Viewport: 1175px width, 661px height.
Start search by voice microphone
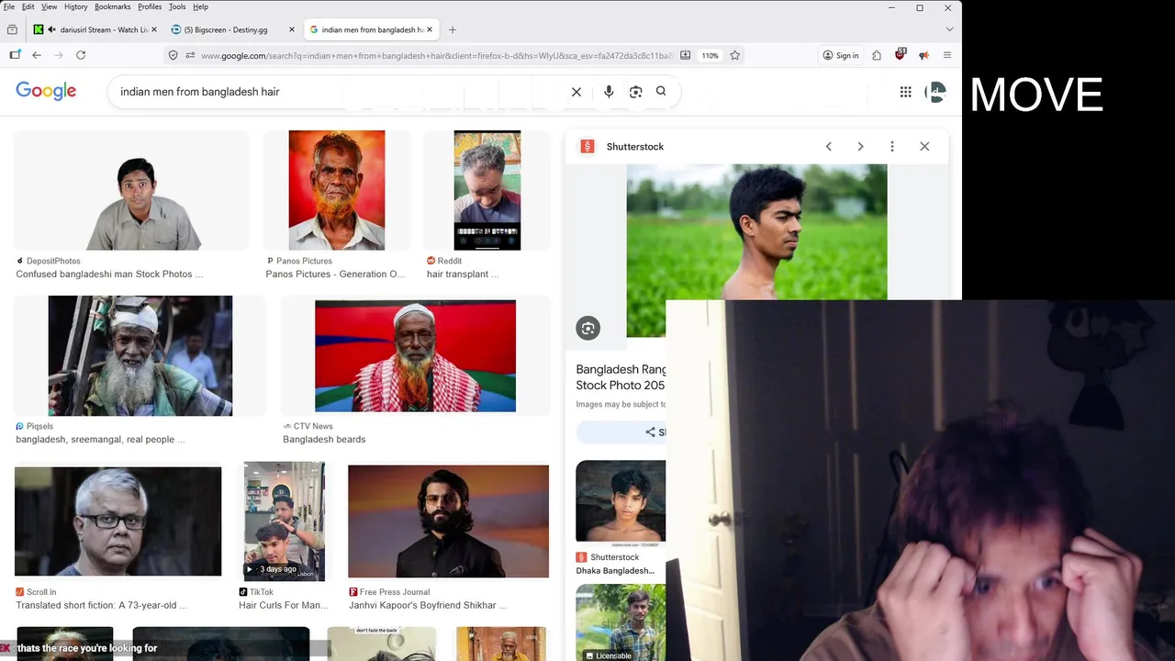point(609,92)
